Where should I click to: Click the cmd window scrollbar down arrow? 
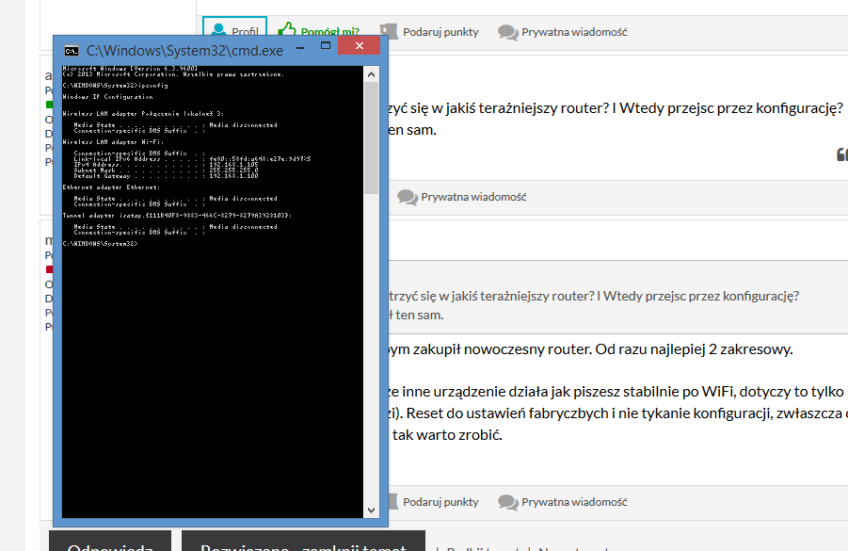(x=371, y=510)
